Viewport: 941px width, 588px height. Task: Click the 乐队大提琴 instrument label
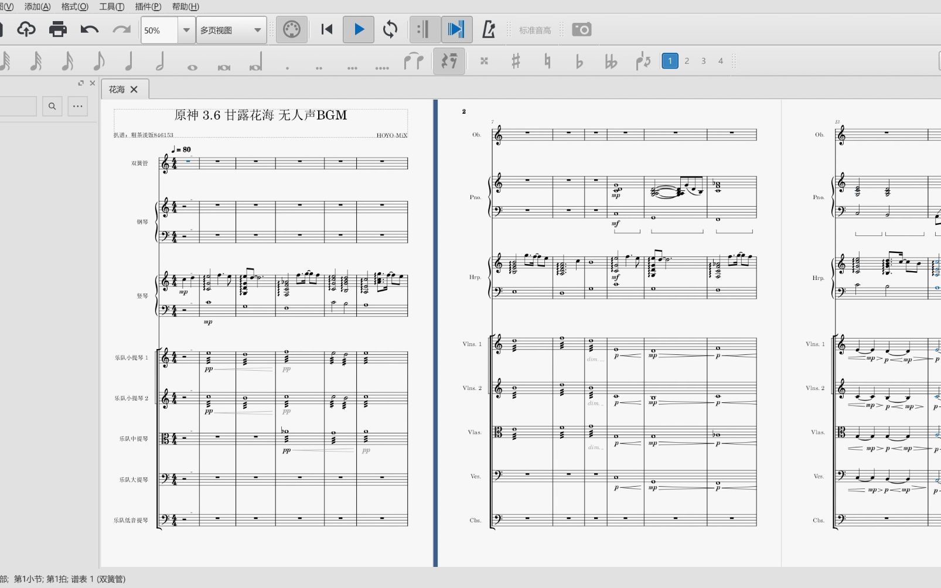click(134, 480)
